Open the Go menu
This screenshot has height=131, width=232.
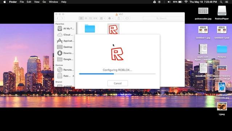44,2
